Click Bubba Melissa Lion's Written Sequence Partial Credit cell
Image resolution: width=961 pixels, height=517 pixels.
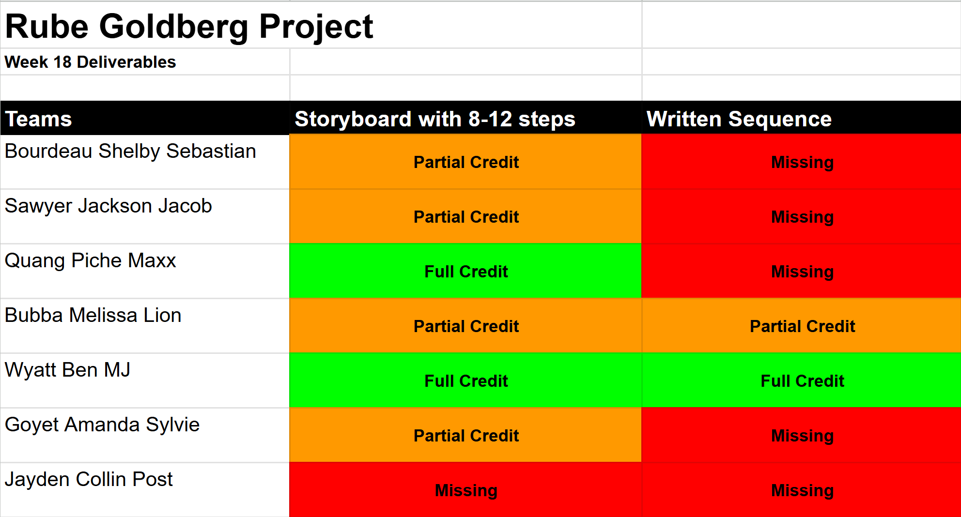(802, 326)
